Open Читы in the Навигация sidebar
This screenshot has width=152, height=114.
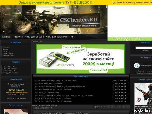[5, 51]
